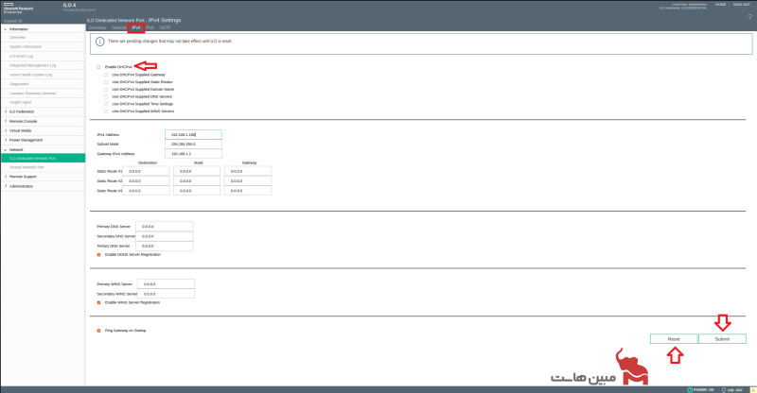Toggle the Enable DHCPv4 checkbox
This screenshot has width=757, height=393.
(x=99, y=67)
